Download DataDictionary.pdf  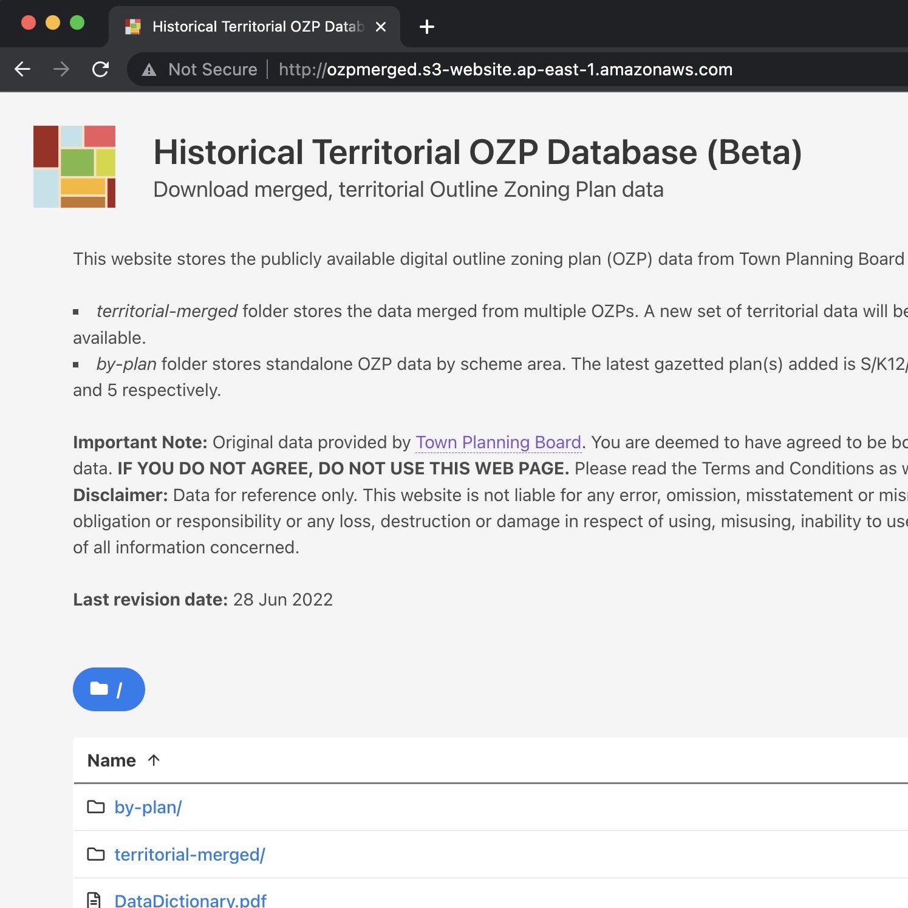190,899
